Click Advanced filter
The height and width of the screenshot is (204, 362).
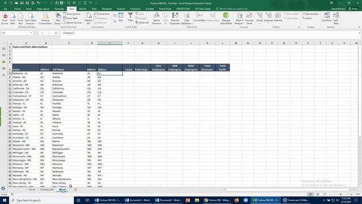[142, 23]
